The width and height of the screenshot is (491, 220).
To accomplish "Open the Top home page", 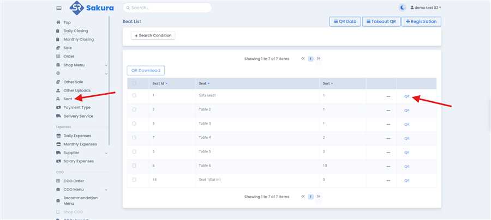I will click(x=67, y=22).
